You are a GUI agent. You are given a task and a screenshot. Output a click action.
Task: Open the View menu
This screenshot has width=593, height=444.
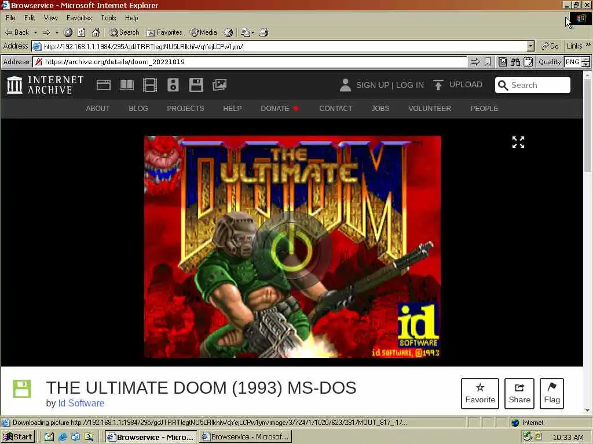[51, 18]
